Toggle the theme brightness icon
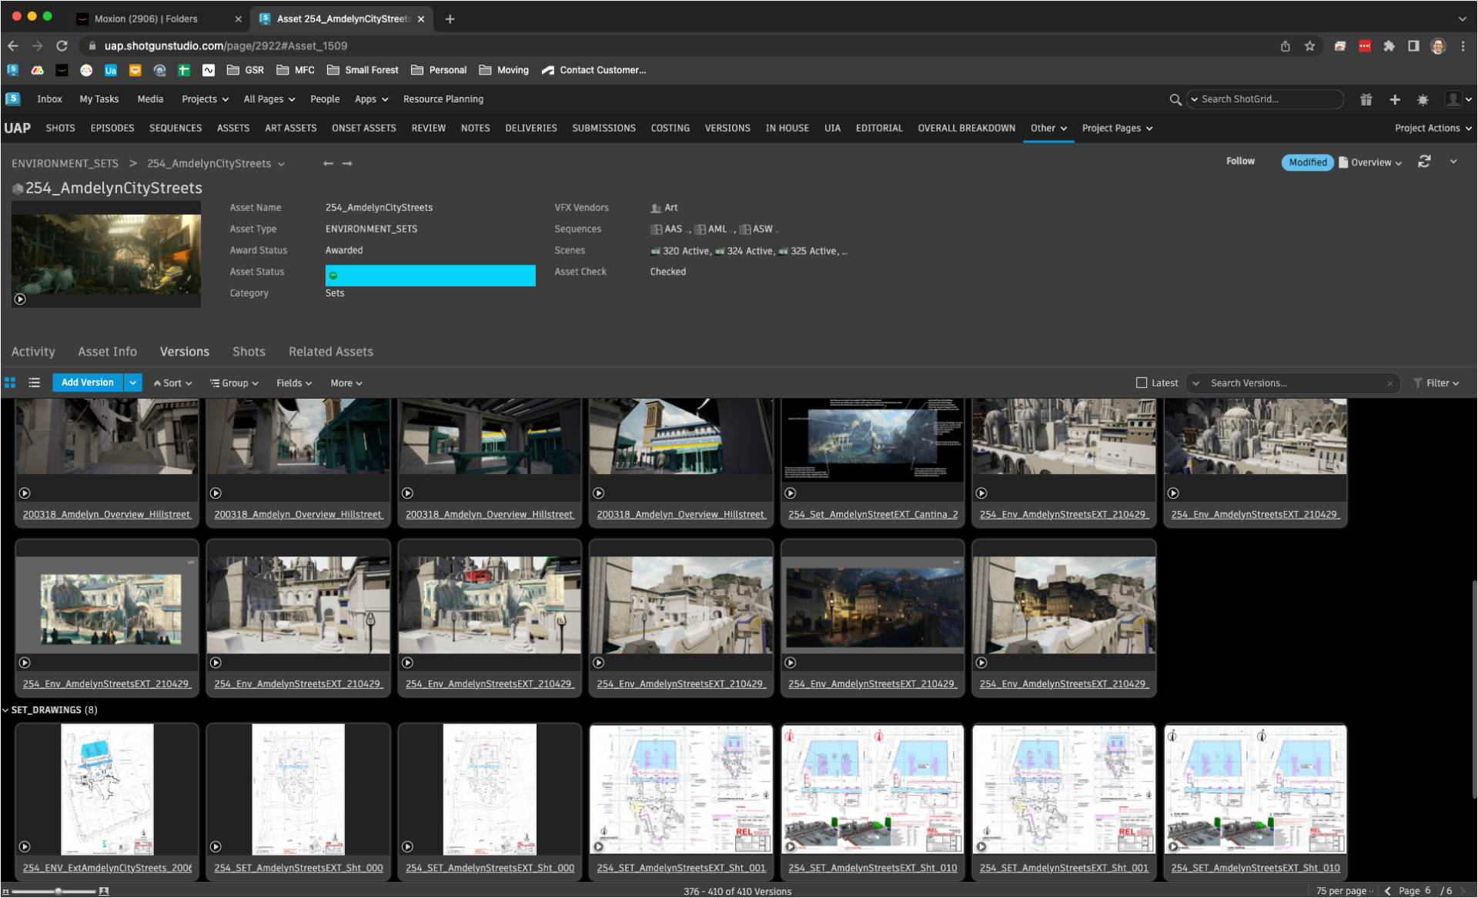The image size is (1478, 898). (x=1423, y=99)
